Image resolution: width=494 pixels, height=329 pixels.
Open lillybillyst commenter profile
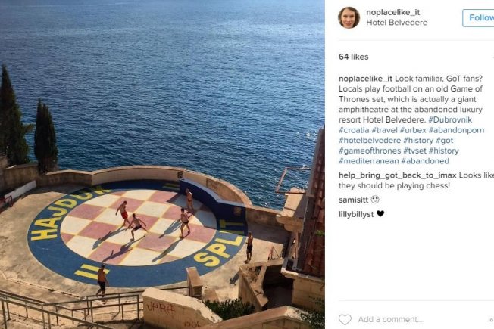coord(356,214)
